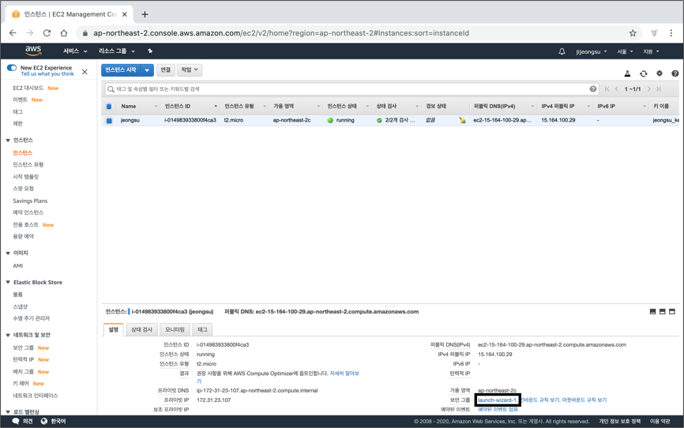
Task: Go to last page of results
Action: [658, 89]
